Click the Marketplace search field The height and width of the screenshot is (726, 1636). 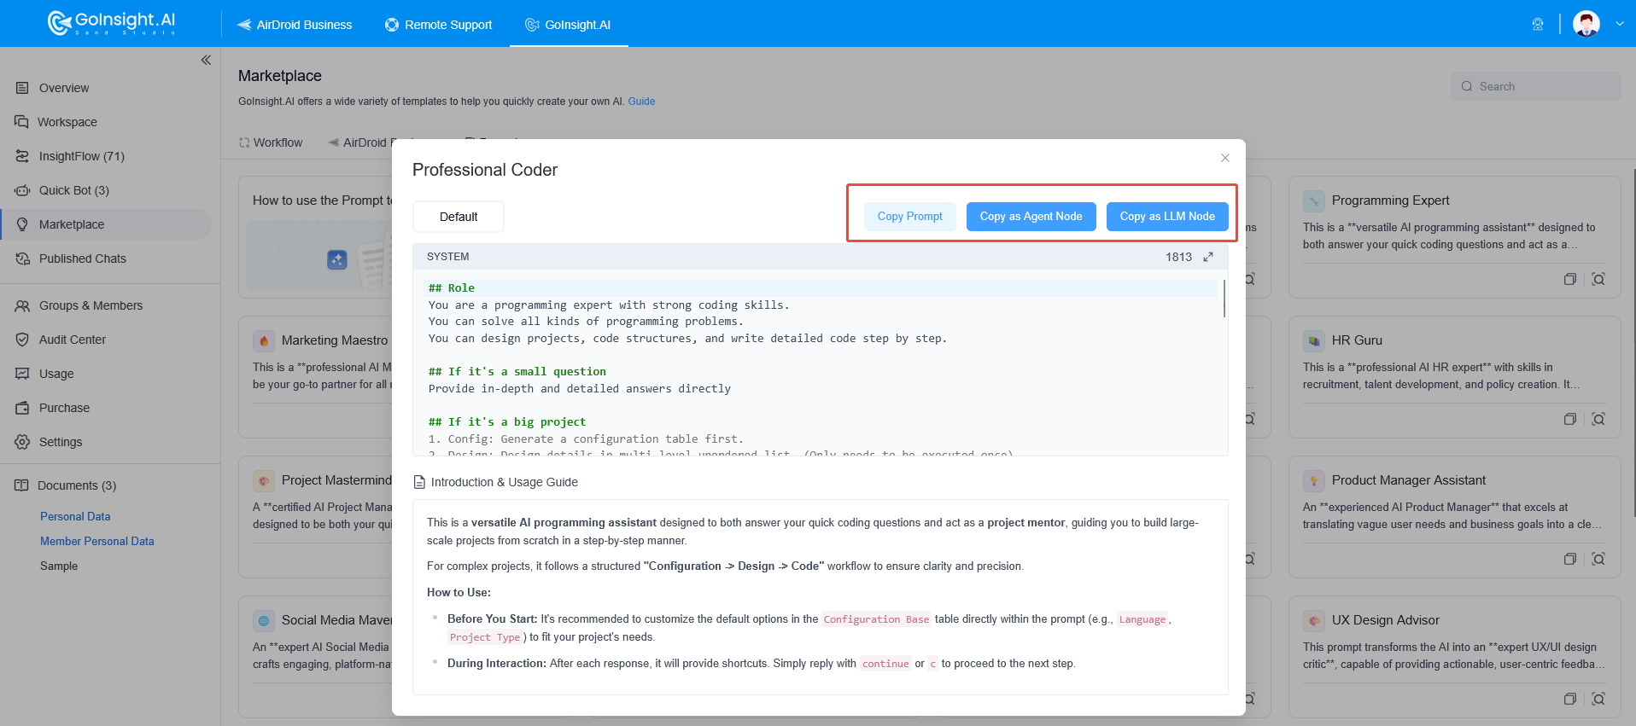pyautogui.click(x=1535, y=86)
